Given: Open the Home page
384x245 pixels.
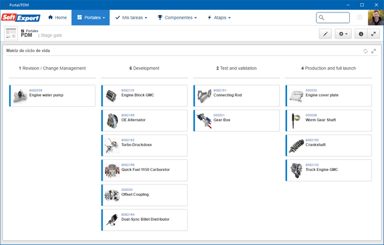Looking at the screenshot, I should point(58,17).
